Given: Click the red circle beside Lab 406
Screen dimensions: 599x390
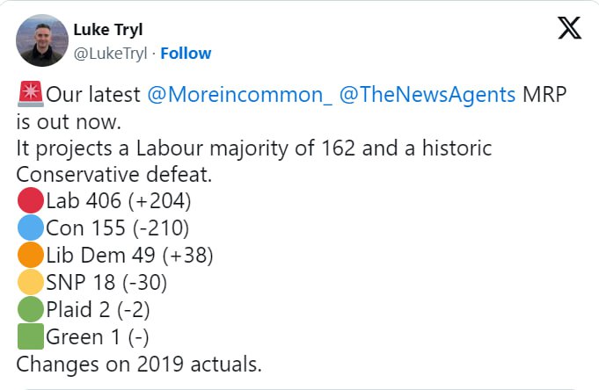Looking at the screenshot, I should pos(30,201).
